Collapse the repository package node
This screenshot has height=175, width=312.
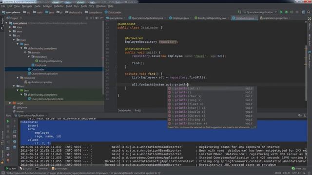coord(29,56)
